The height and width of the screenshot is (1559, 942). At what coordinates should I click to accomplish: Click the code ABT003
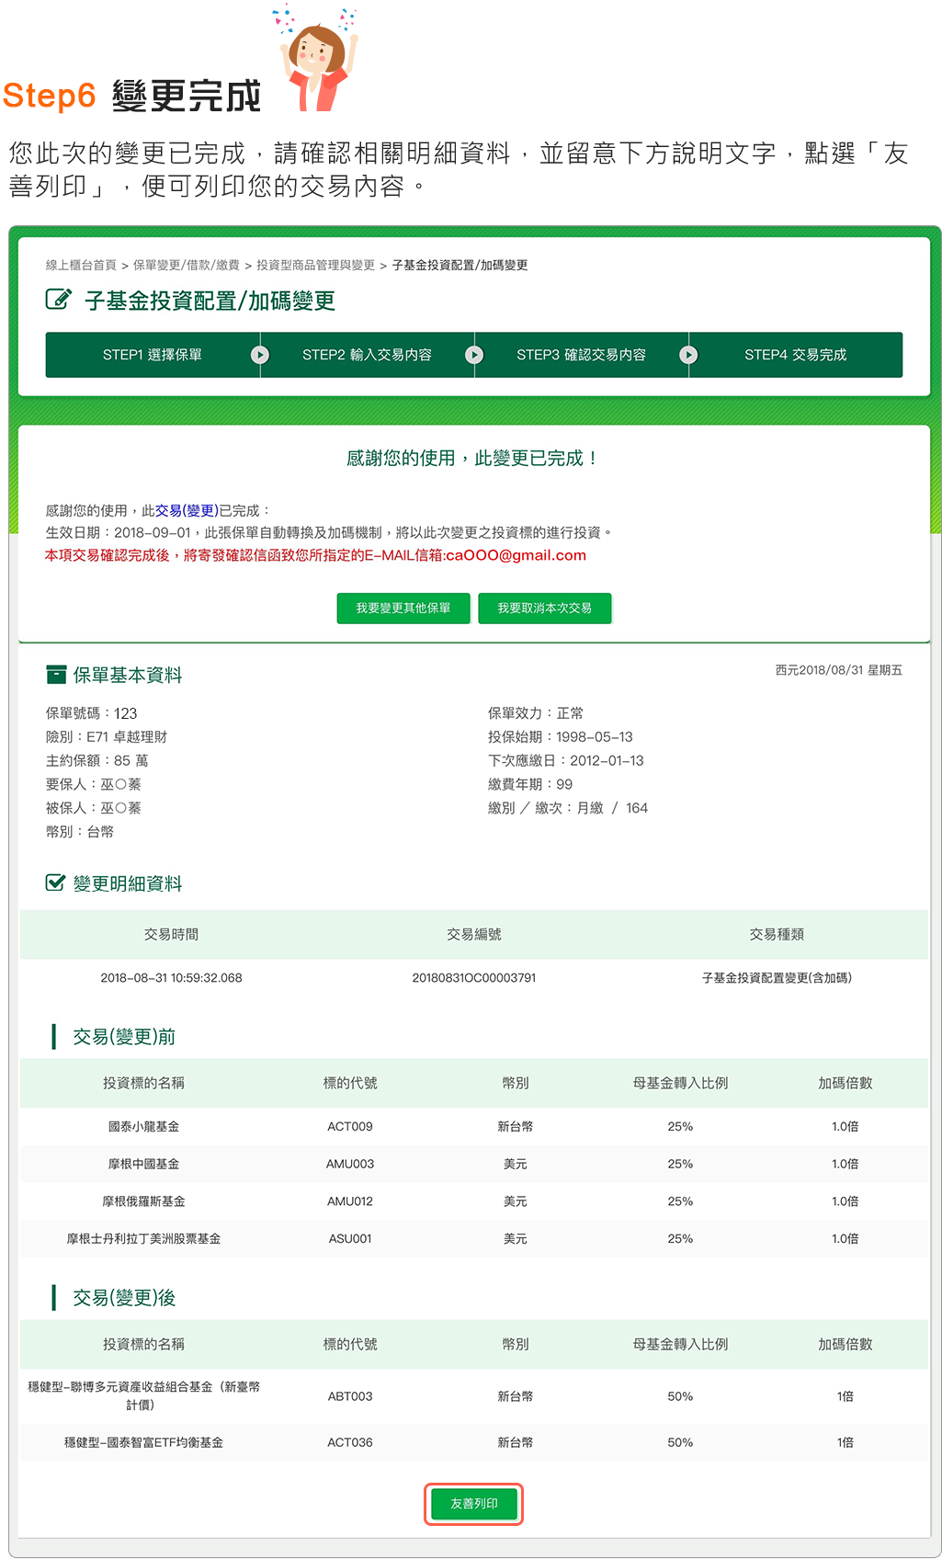[x=350, y=1396]
